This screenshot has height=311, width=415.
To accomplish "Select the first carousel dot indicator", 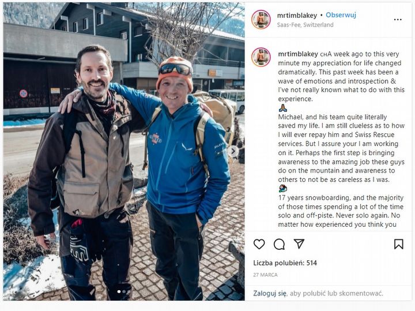I will pyautogui.click(x=119, y=291).
